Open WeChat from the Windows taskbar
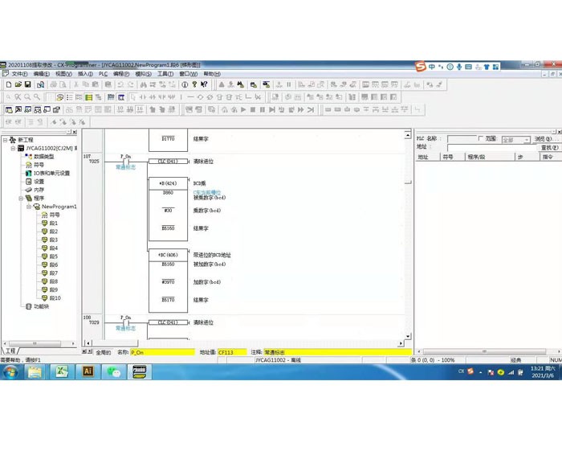Image resolution: width=562 pixels, height=451 pixels. click(114, 371)
